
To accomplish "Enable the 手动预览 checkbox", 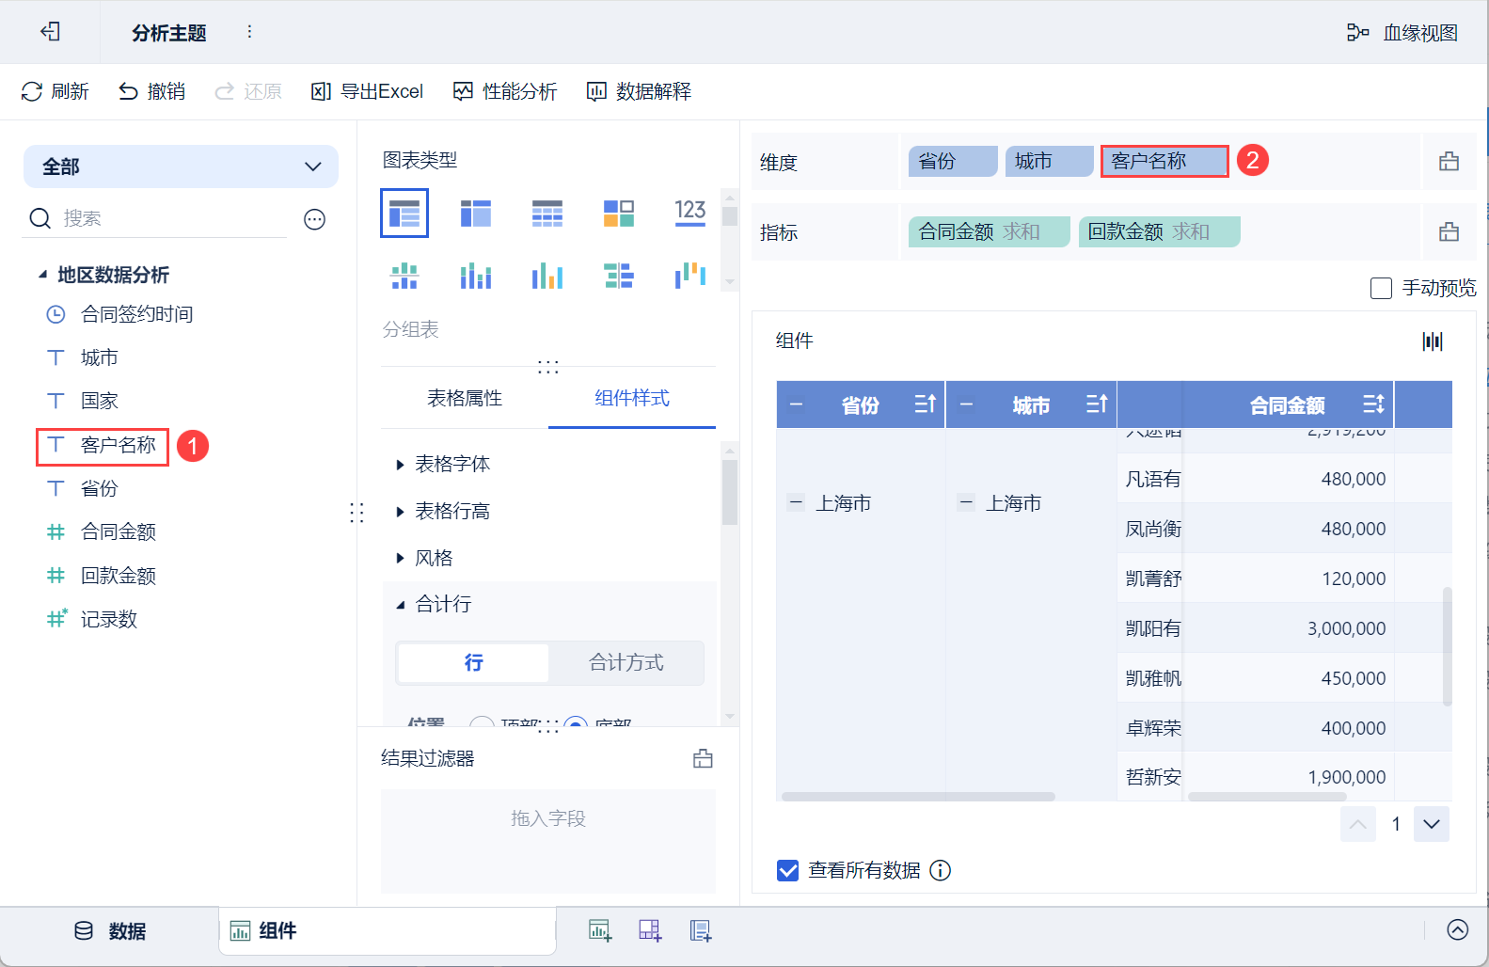I will [1381, 288].
